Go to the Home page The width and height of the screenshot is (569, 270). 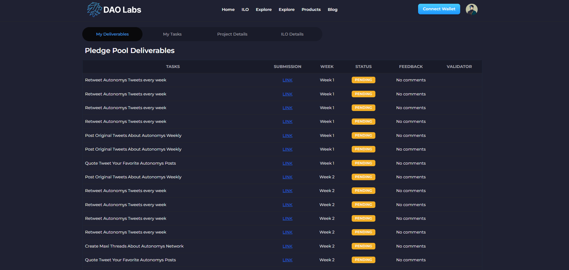point(228,10)
